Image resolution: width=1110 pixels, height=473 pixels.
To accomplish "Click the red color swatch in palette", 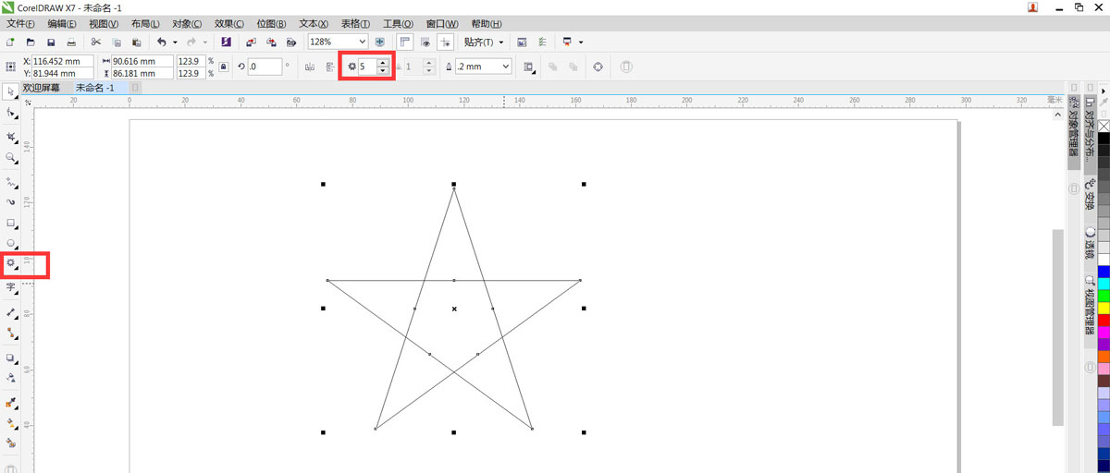I will pos(1104,320).
